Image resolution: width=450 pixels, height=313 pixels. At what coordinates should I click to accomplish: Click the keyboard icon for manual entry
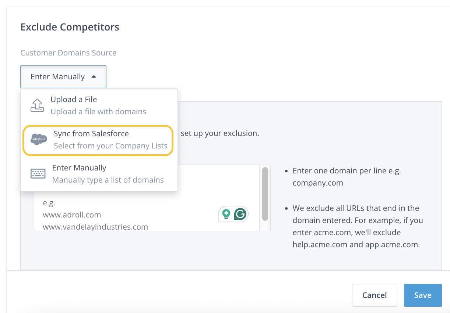point(38,174)
